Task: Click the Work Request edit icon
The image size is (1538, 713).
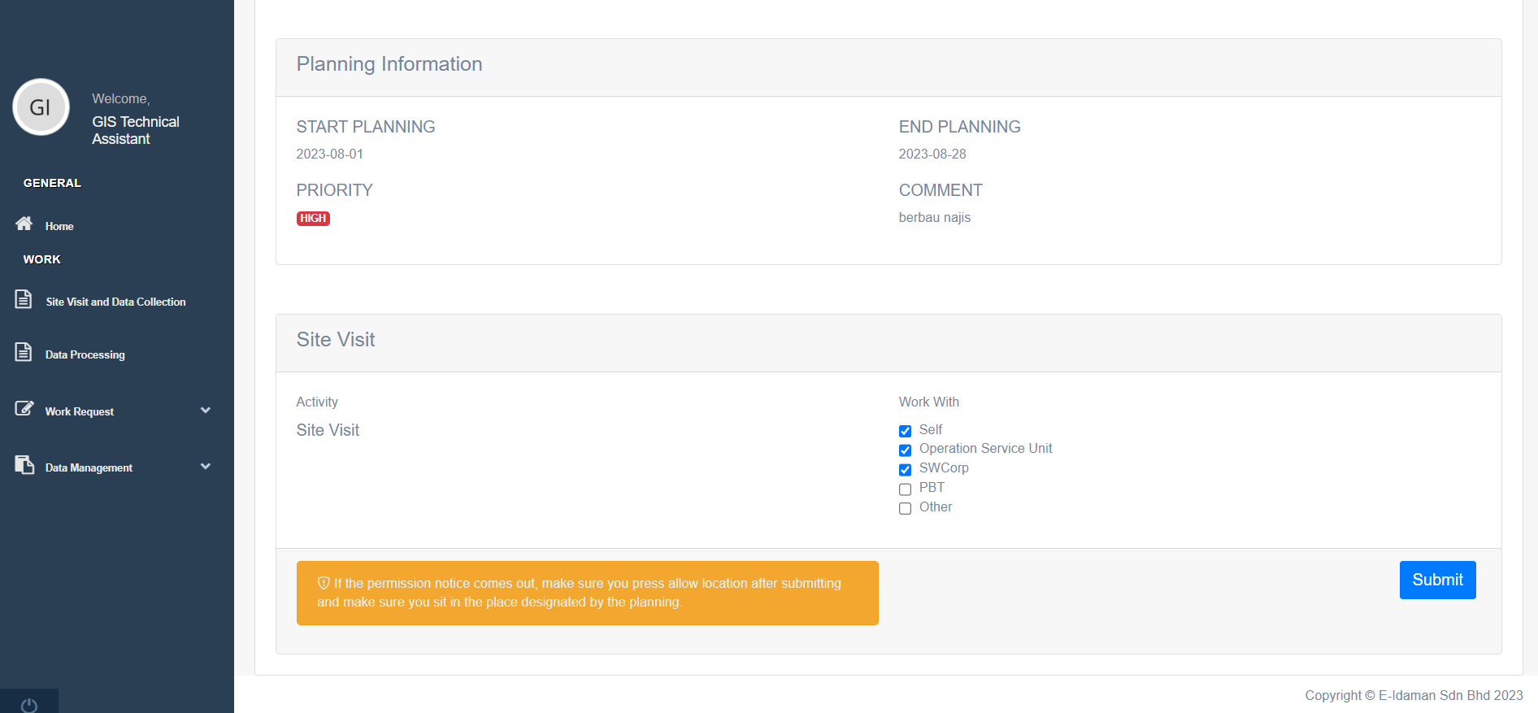Action: coord(24,408)
